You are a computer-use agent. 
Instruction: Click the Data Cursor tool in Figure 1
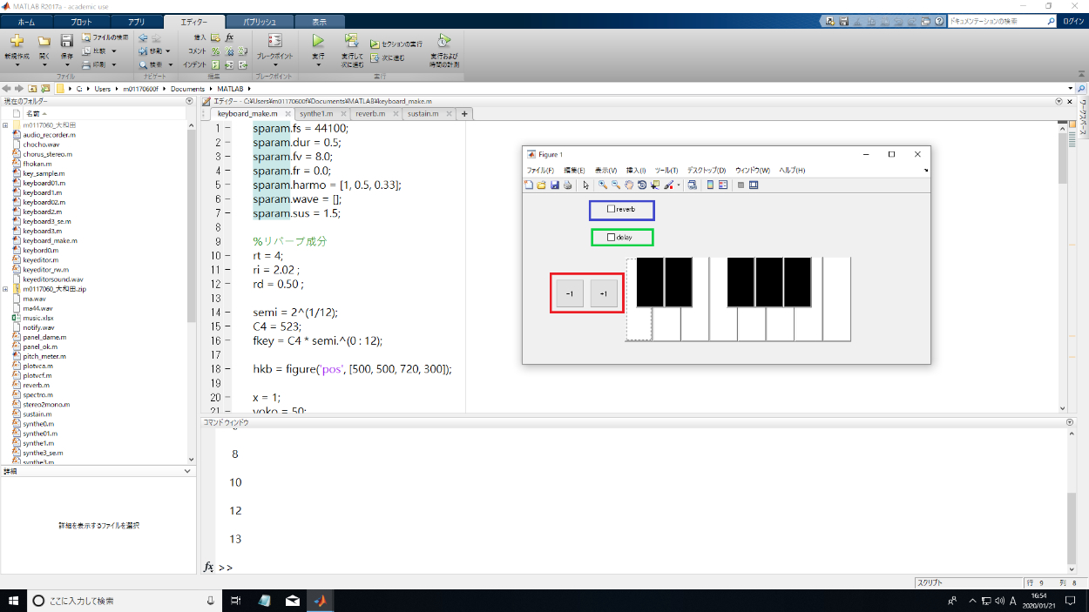click(x=654, y=185)
